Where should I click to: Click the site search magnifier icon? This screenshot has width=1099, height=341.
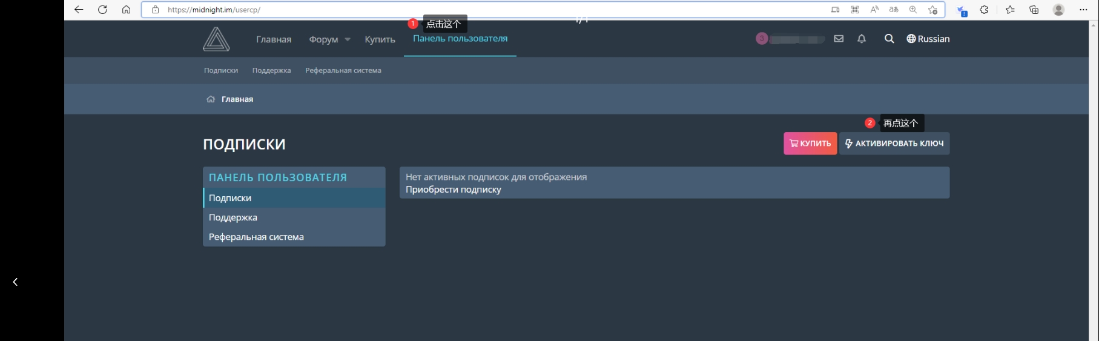889,39
